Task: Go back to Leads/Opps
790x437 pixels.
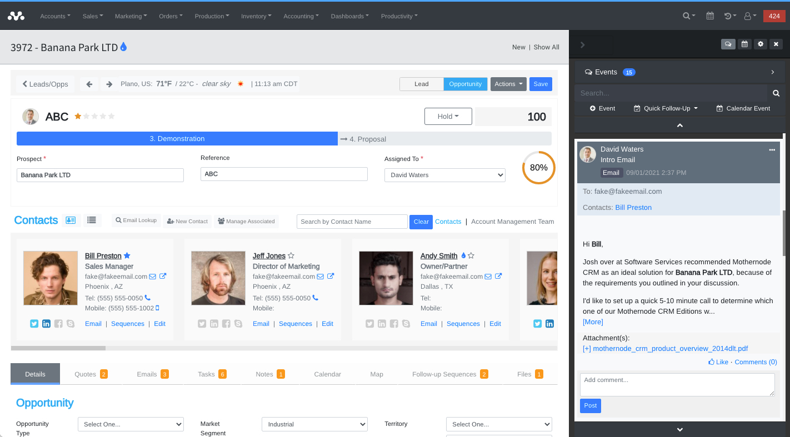Action: (x=45, y=84)
